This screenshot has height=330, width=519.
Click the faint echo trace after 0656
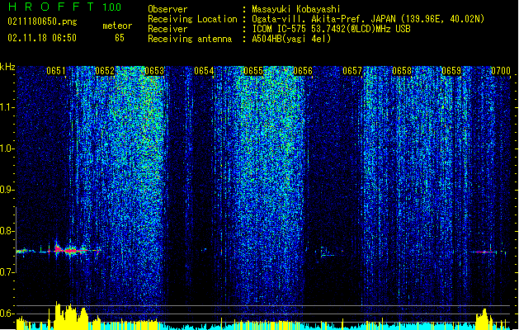pos(327,252)
